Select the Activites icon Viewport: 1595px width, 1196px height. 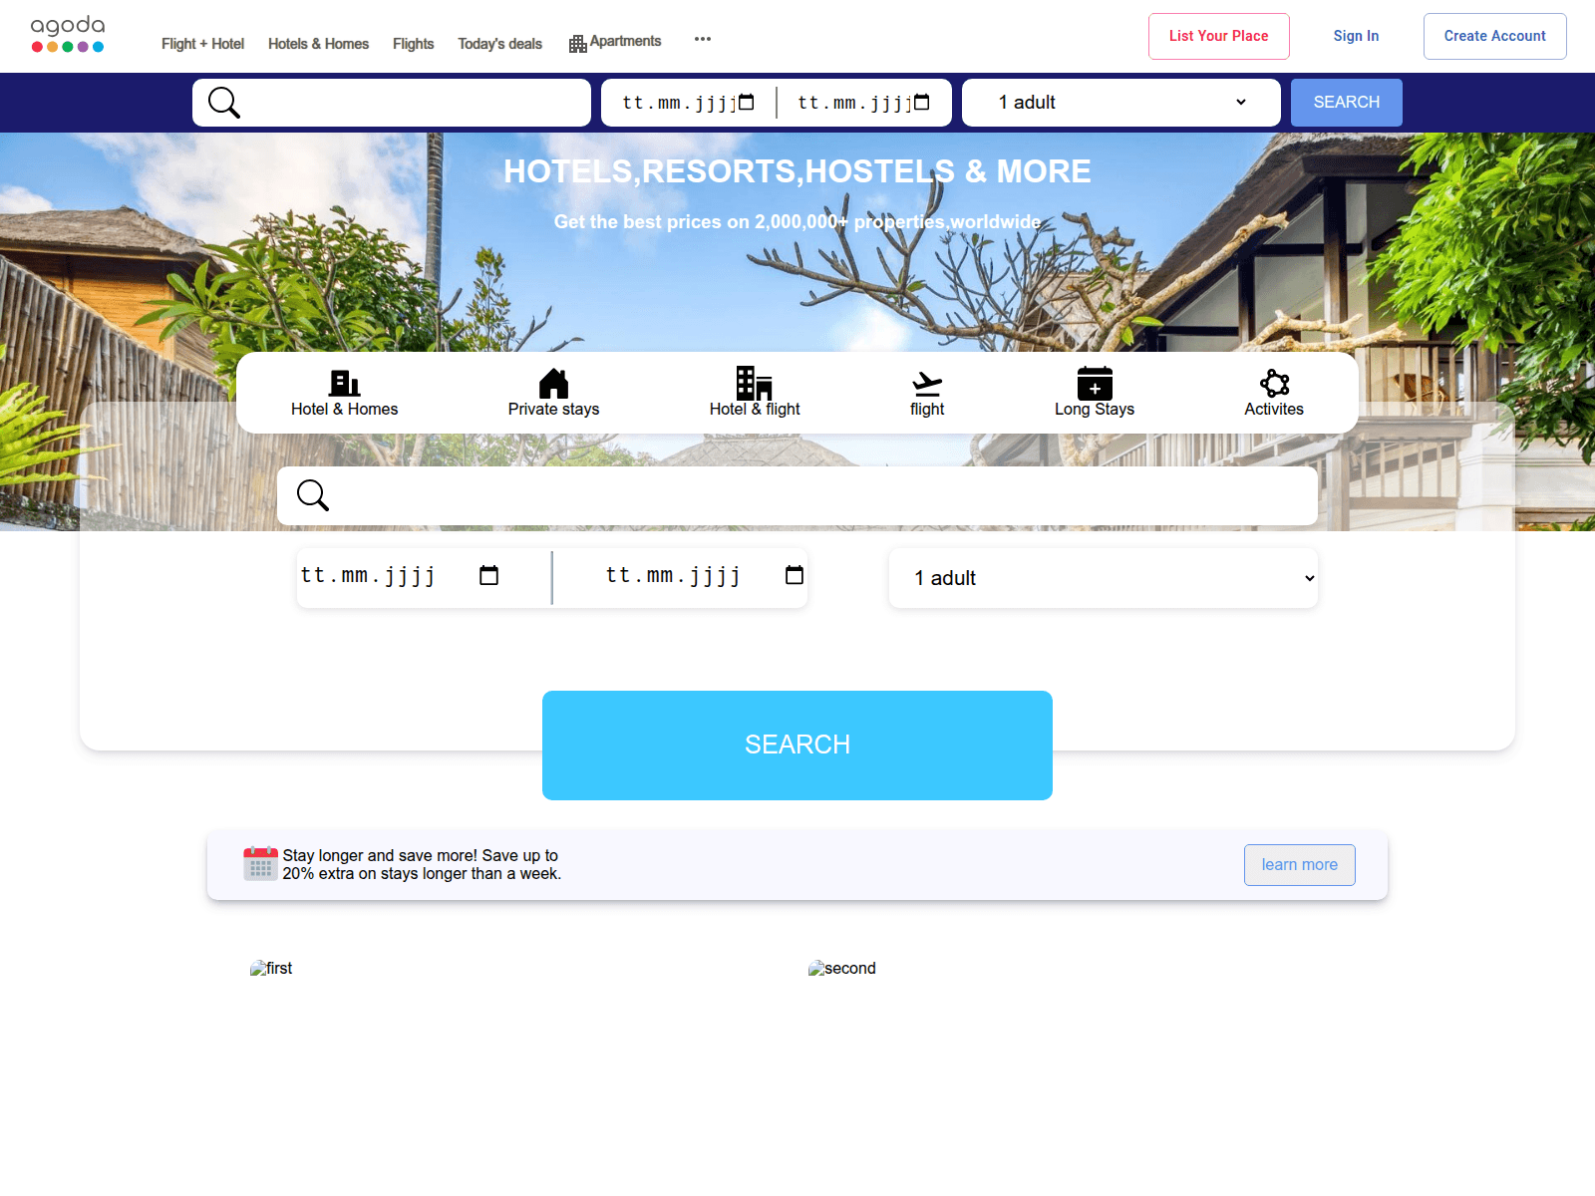point(1274,383)
